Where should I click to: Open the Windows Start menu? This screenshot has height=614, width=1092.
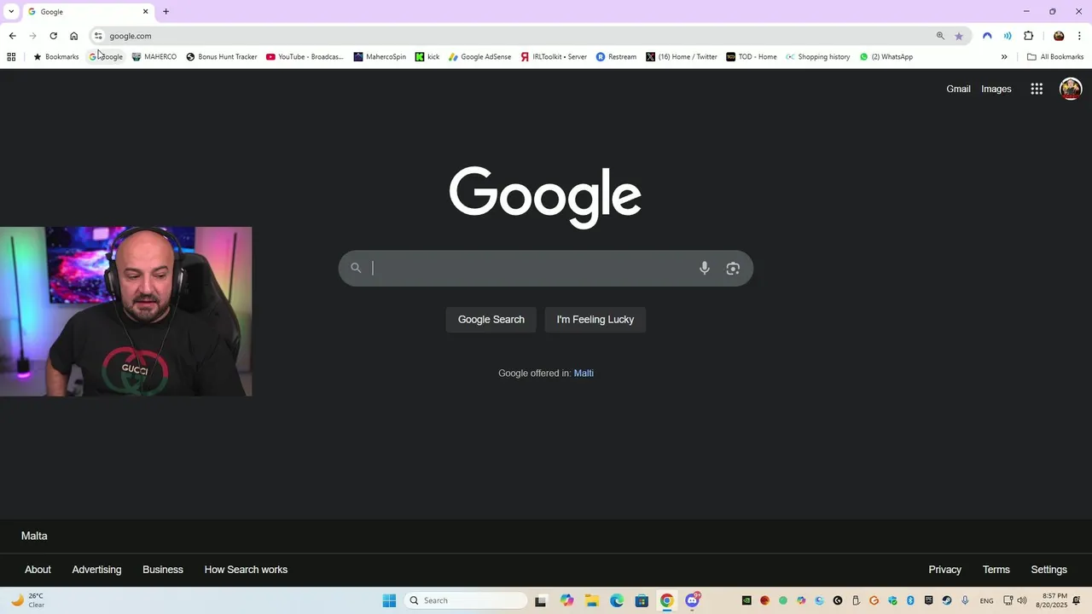[389, 600]
